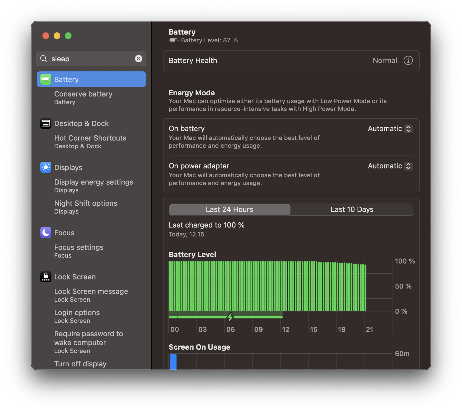Open Night Shift options result
This screenshot has height=411, width=462.
[x=86, y=207]
